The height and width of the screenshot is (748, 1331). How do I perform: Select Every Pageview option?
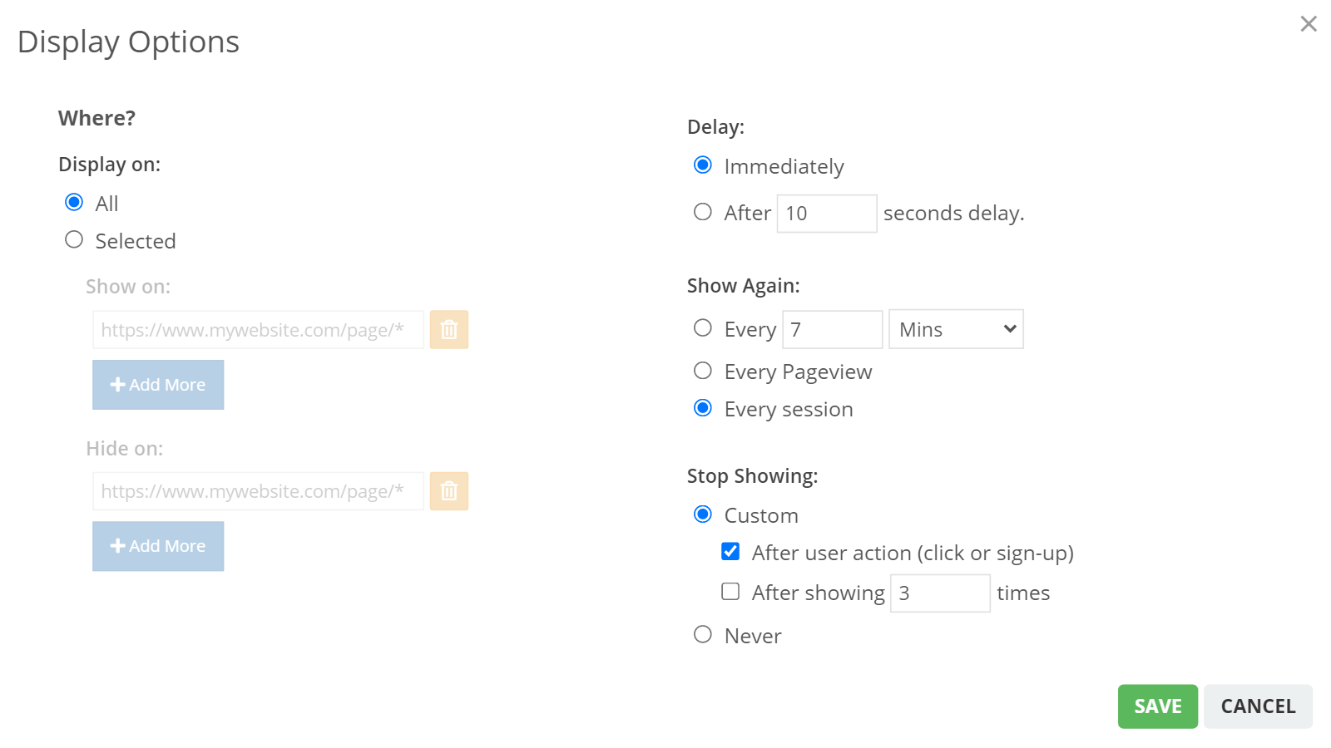tap(703, 370)
